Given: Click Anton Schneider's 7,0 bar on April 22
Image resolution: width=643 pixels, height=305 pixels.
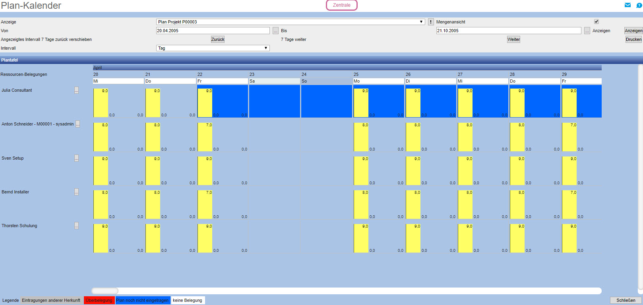Looking at the screenshot, I should coord(205,137).
